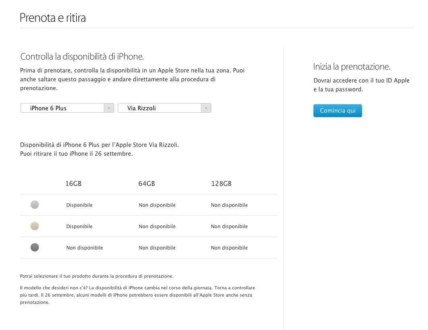This screenshot has height=330, width=428.
Task: Click the 16GB column header
Action: pos(74,184)
